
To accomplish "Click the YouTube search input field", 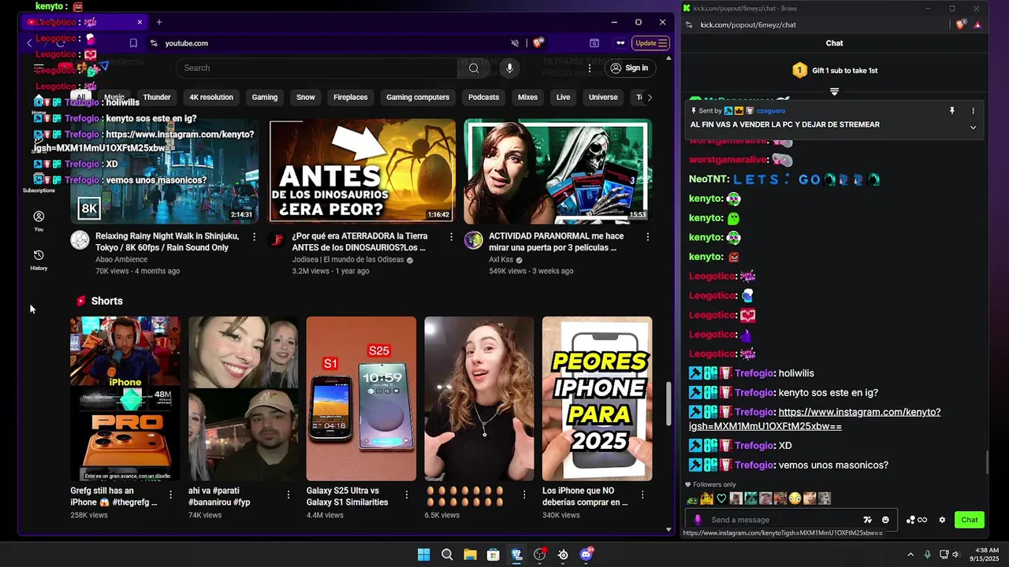I will [x=317, y=69].
